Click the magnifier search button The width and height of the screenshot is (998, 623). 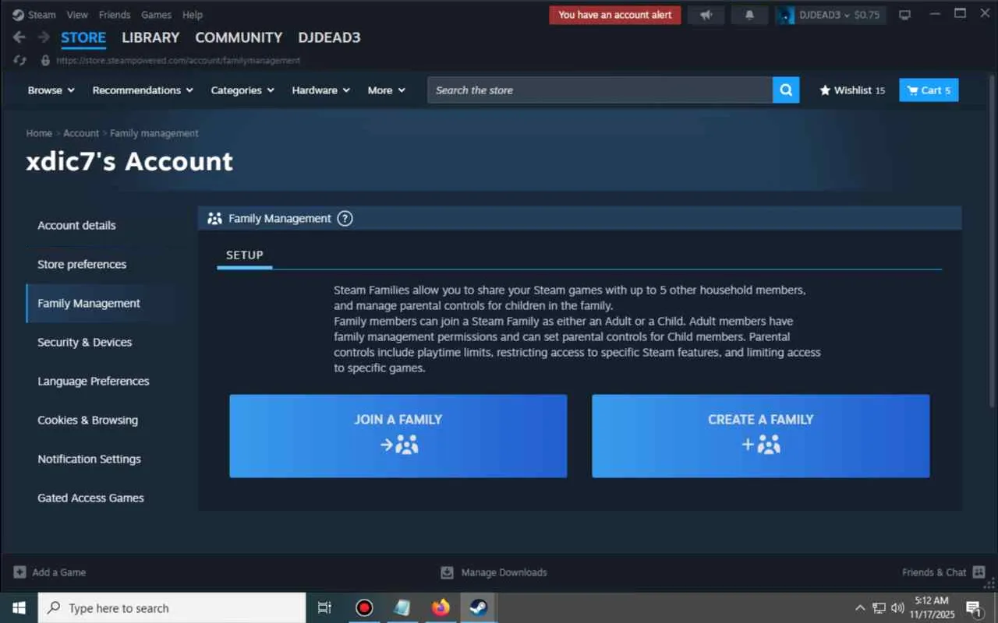786,90
